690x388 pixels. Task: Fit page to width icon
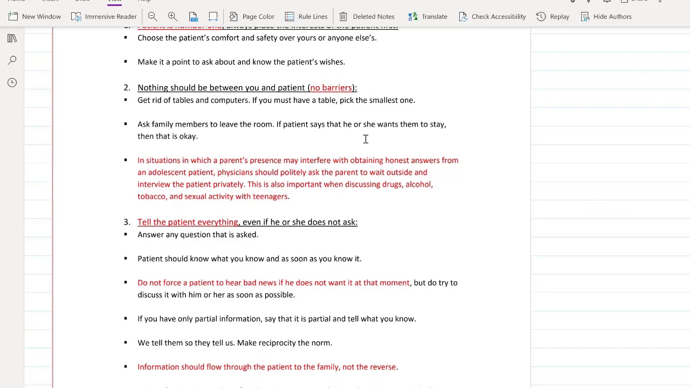pos(213,16)
